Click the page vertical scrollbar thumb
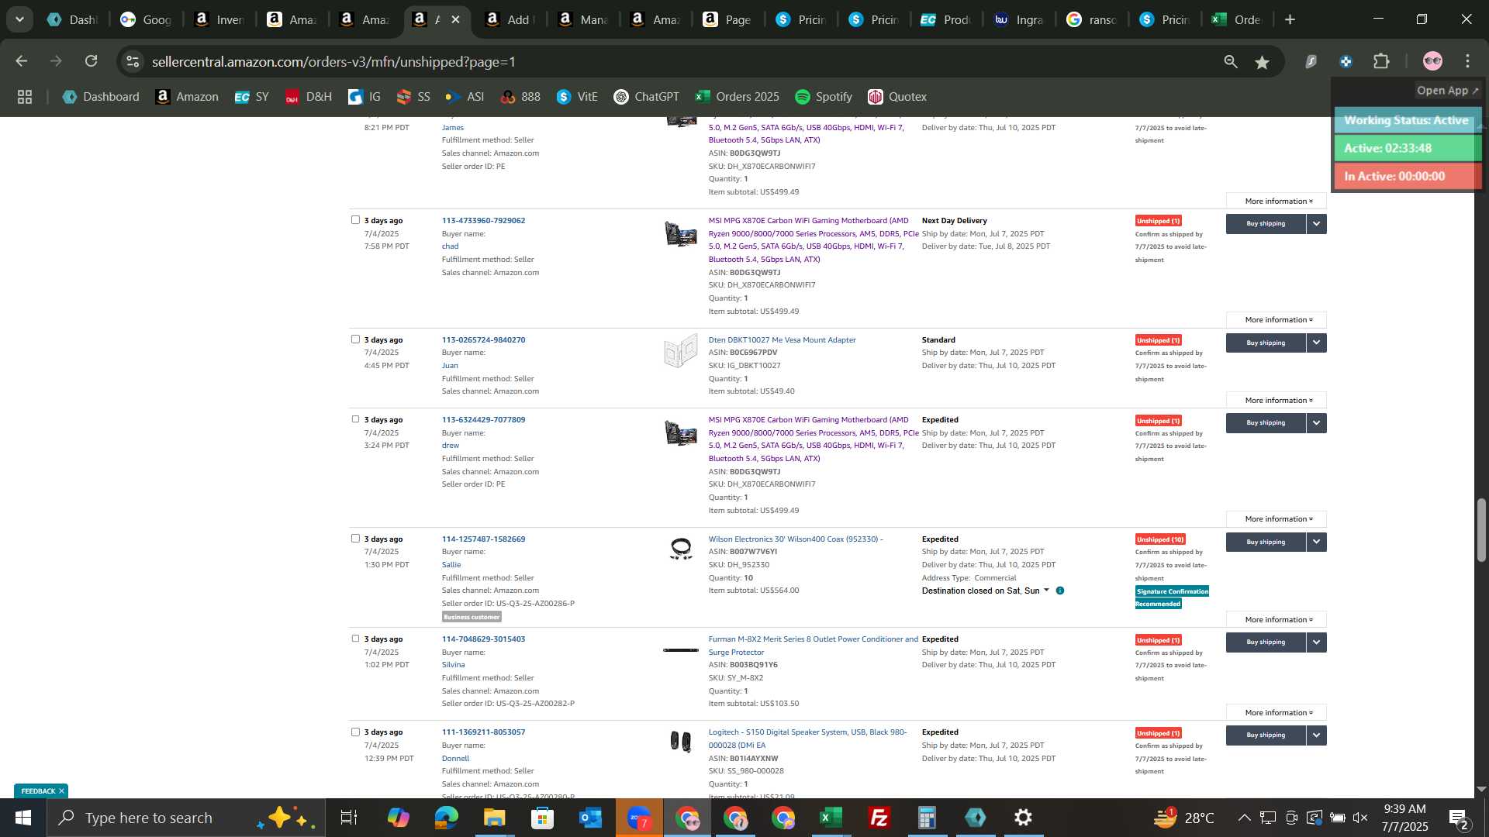1489x837 pixels. (x=1481, y=530)
